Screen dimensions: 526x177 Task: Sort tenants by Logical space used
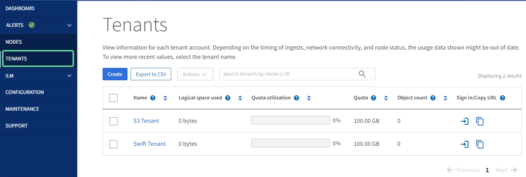240,98
